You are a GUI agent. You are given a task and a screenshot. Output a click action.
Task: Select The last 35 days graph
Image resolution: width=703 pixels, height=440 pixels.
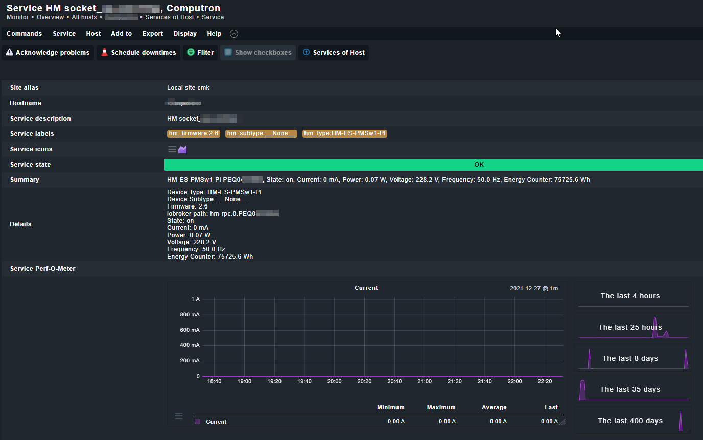(x=632, y=389)
